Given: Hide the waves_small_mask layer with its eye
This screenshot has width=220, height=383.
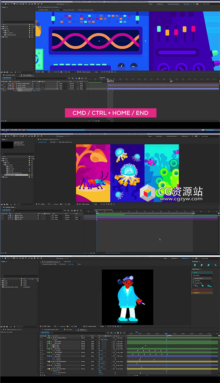Looking at the screenshot, I should pos(2,83).
